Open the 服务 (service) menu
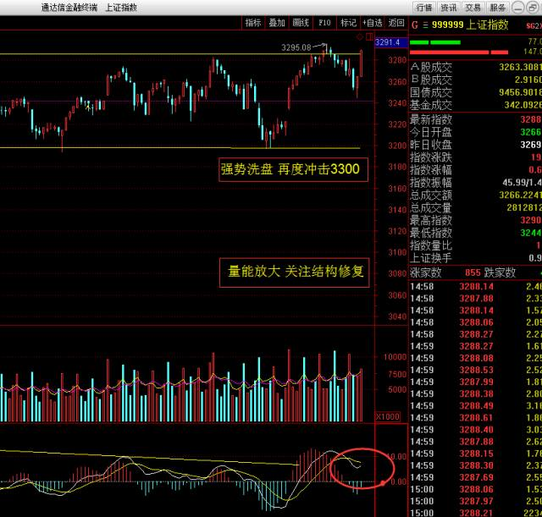Screen dimensions: 542x517 pyautogui.click(x=497, y=8)
